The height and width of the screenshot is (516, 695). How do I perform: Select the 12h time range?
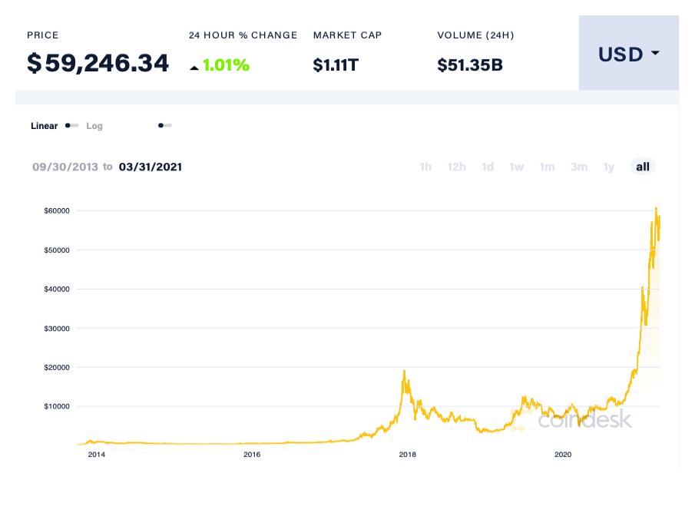[x=457, y=167]
